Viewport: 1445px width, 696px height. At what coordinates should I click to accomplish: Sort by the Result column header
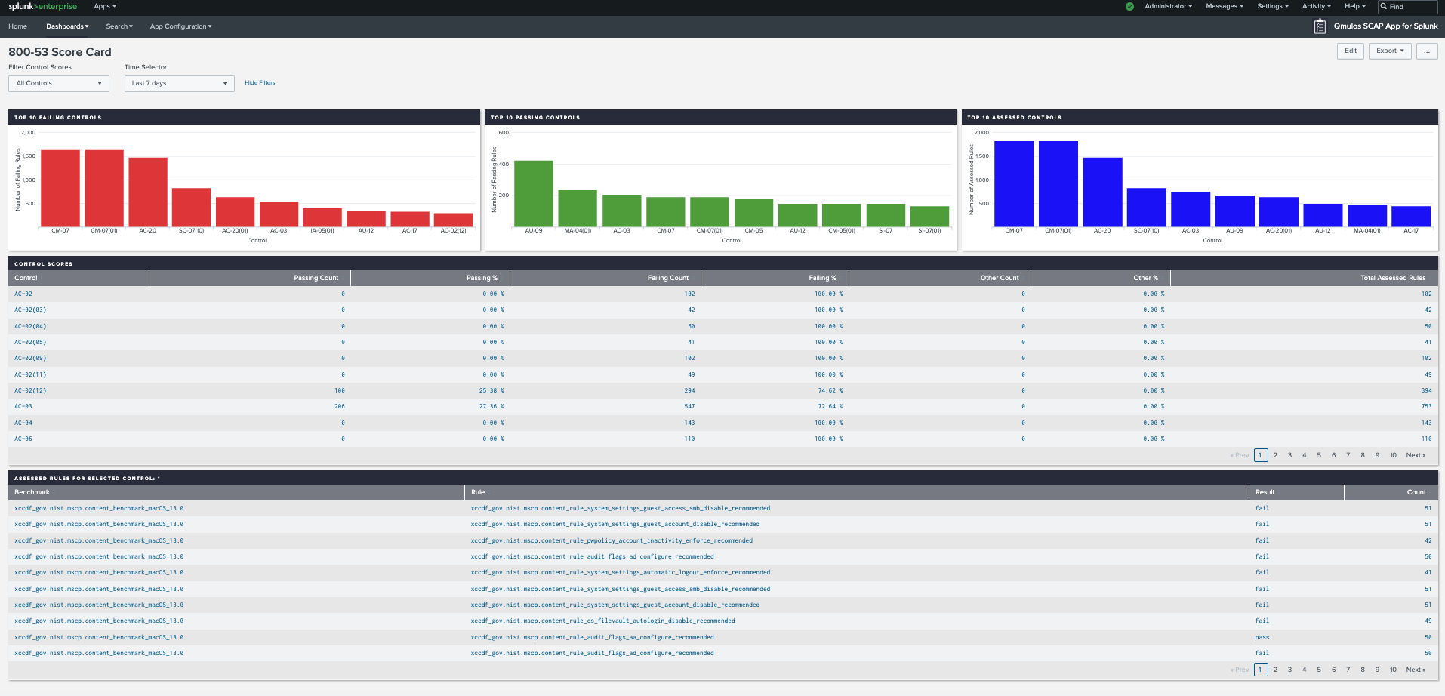pos(1296,492)
